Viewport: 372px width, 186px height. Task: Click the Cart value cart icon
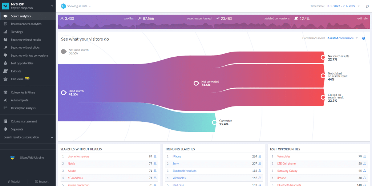coord(5,79)
